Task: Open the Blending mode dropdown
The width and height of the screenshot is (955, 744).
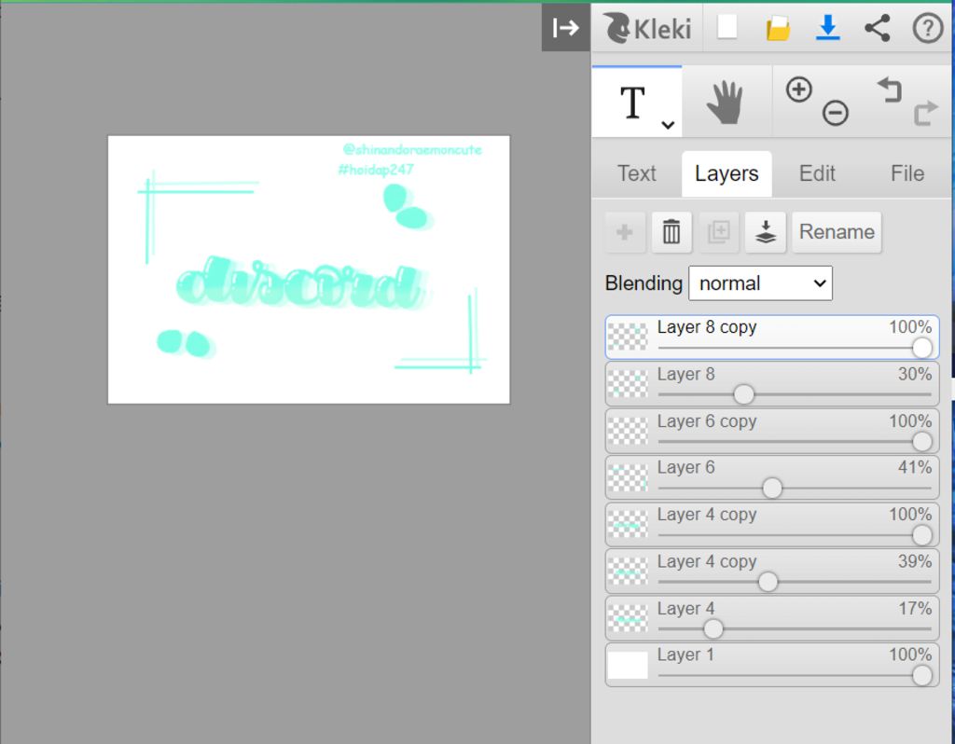Action: (760, 283)
